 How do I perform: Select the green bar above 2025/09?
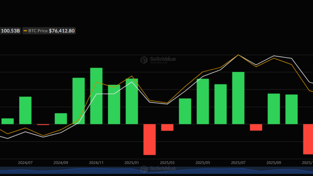[274, 109]
